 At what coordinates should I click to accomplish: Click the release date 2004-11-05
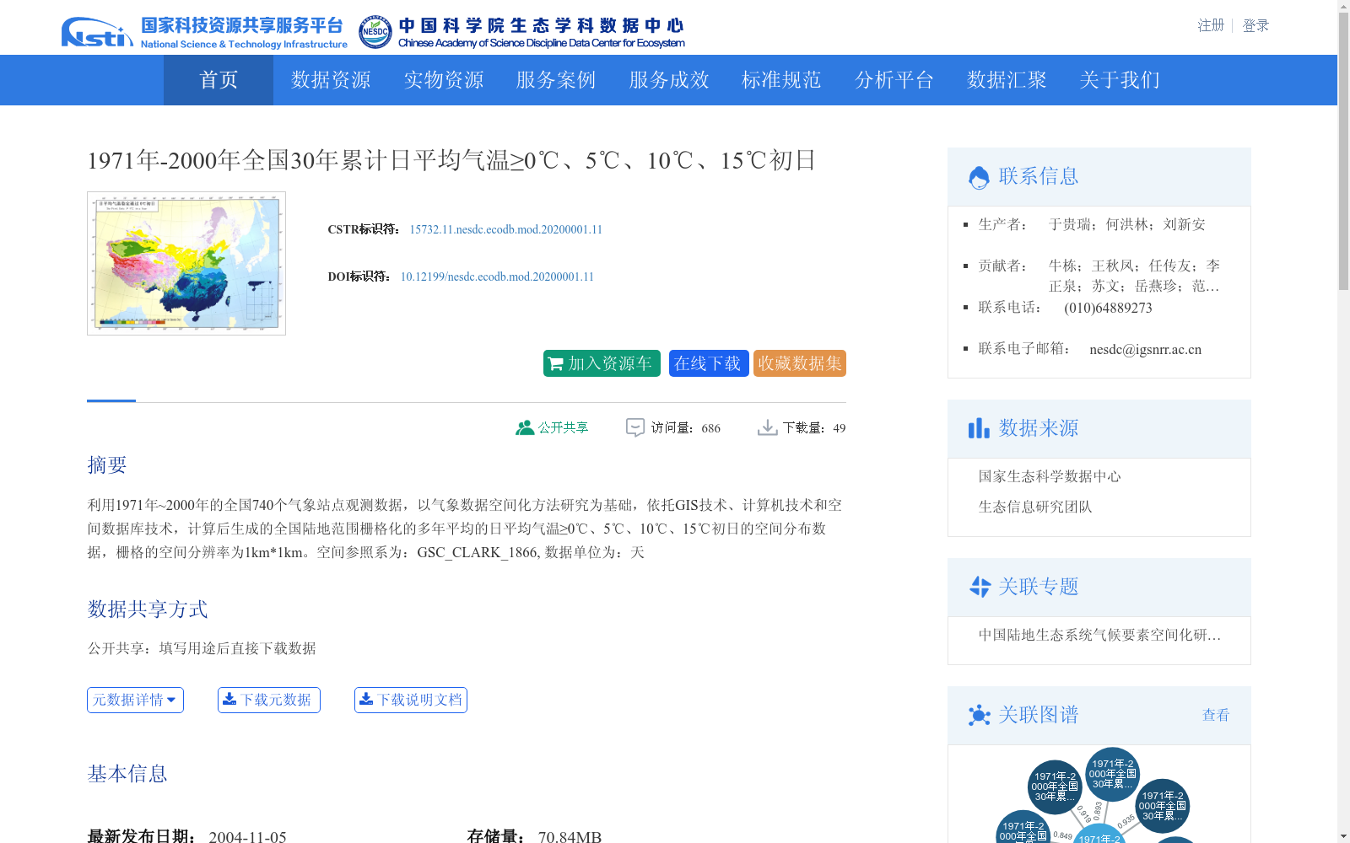[247, 836]
